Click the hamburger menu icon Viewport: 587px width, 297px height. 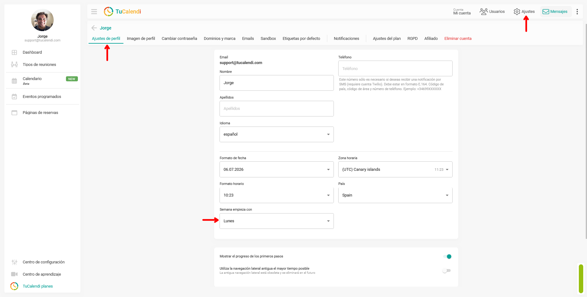94,12
